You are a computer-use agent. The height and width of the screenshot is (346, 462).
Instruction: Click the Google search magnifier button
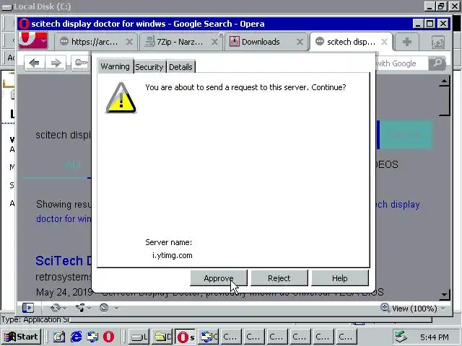(x=437, y=63)
